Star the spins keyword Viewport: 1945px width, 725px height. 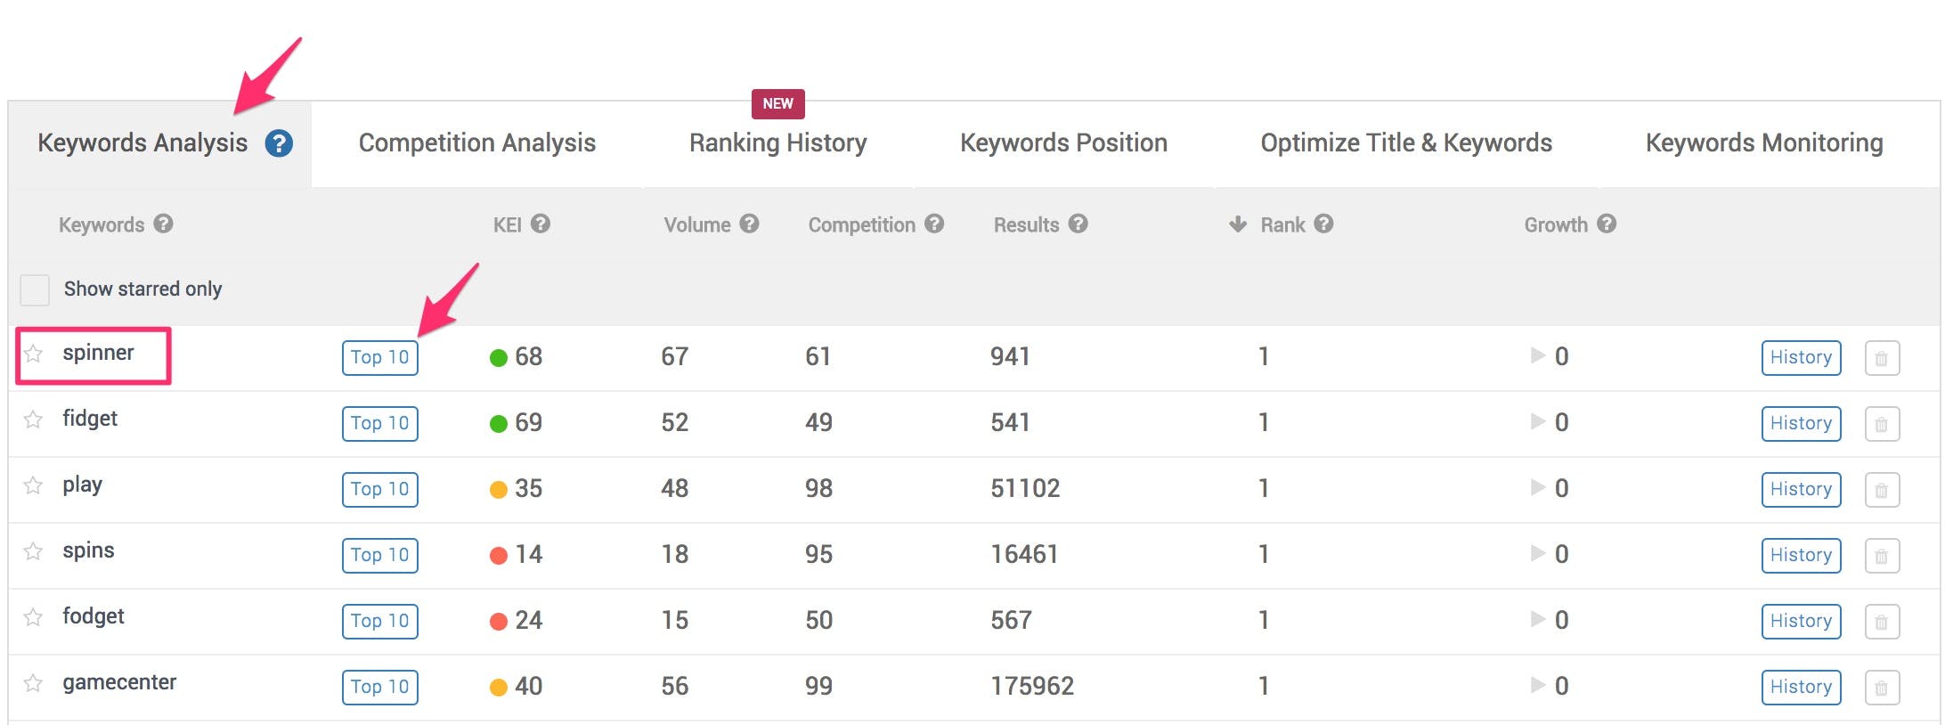coord(33,551)
